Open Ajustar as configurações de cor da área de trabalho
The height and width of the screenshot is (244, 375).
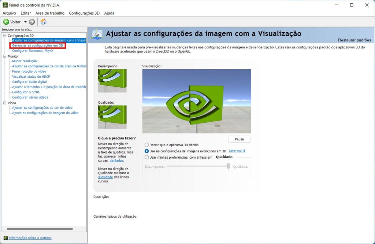(49, 66)
